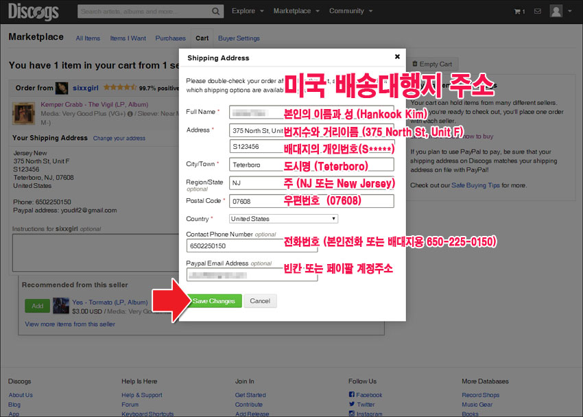
Task: Open the About Us footer link
Action: (x=21, y=394)
